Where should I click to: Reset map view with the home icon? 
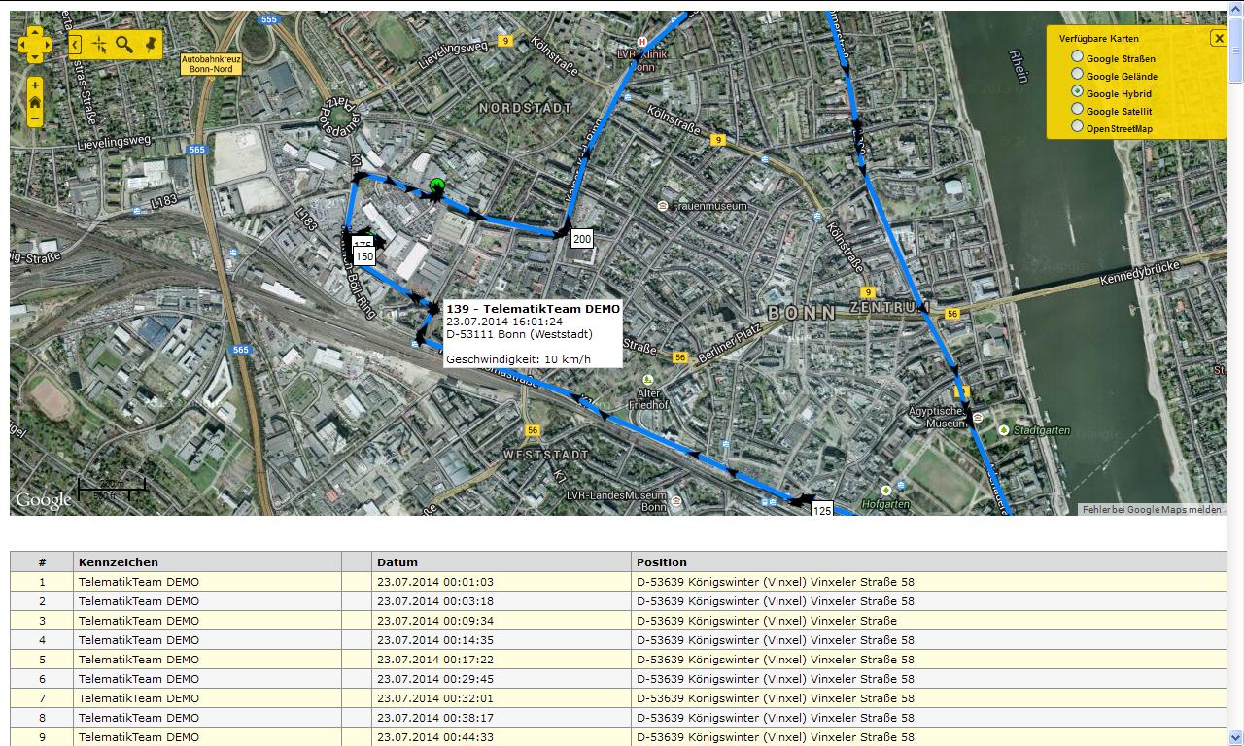click(x=35, y=102)
